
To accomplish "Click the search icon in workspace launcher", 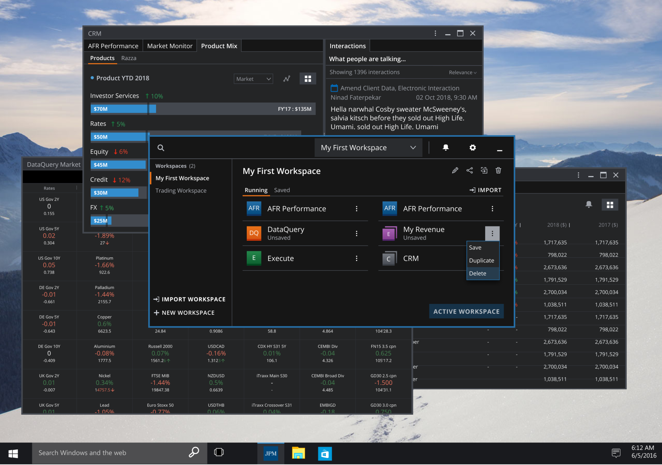I will tap(161, 148).
